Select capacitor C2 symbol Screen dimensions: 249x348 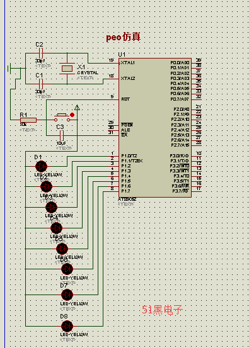[41, 53]
